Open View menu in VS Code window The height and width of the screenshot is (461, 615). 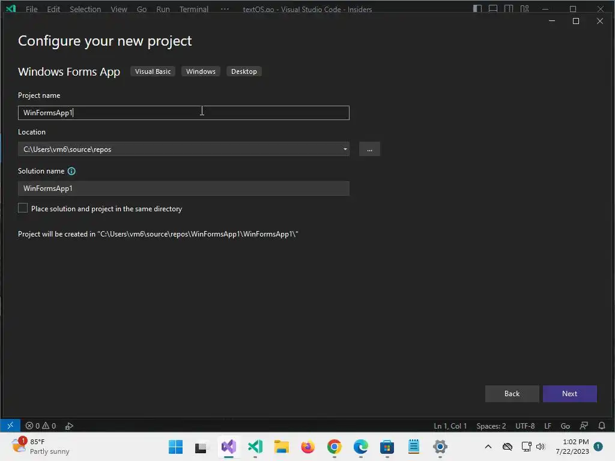pyautogui.click(x=118, y=9)
